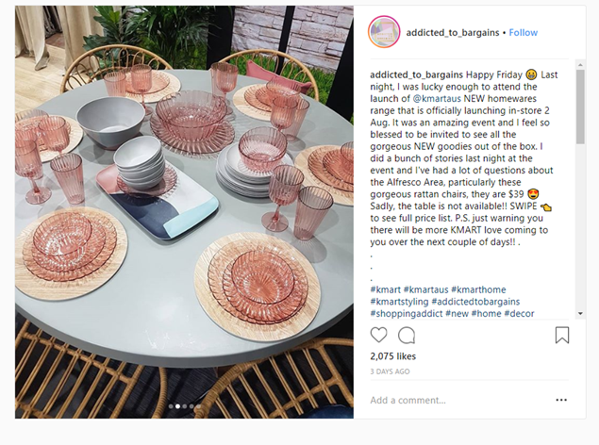The height and width of the screenshot is (445, 599).
Task: Open the 3 DAYS AGO timestamp link
Action: point(390,371)
